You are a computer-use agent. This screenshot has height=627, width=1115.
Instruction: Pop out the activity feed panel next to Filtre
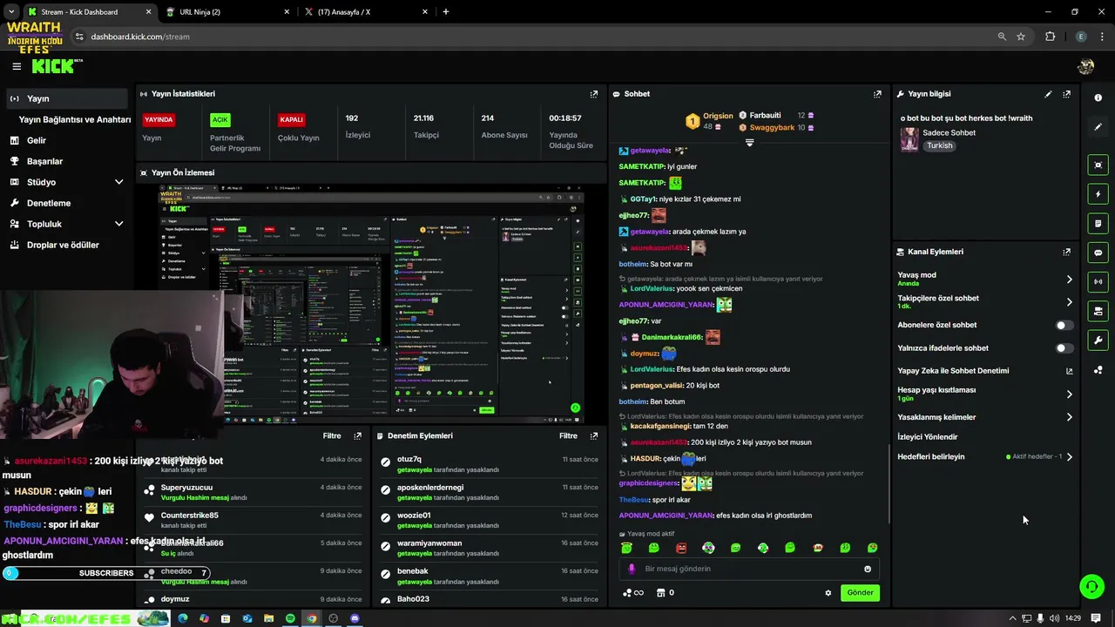pyautogui.click(x=357, y=436)
